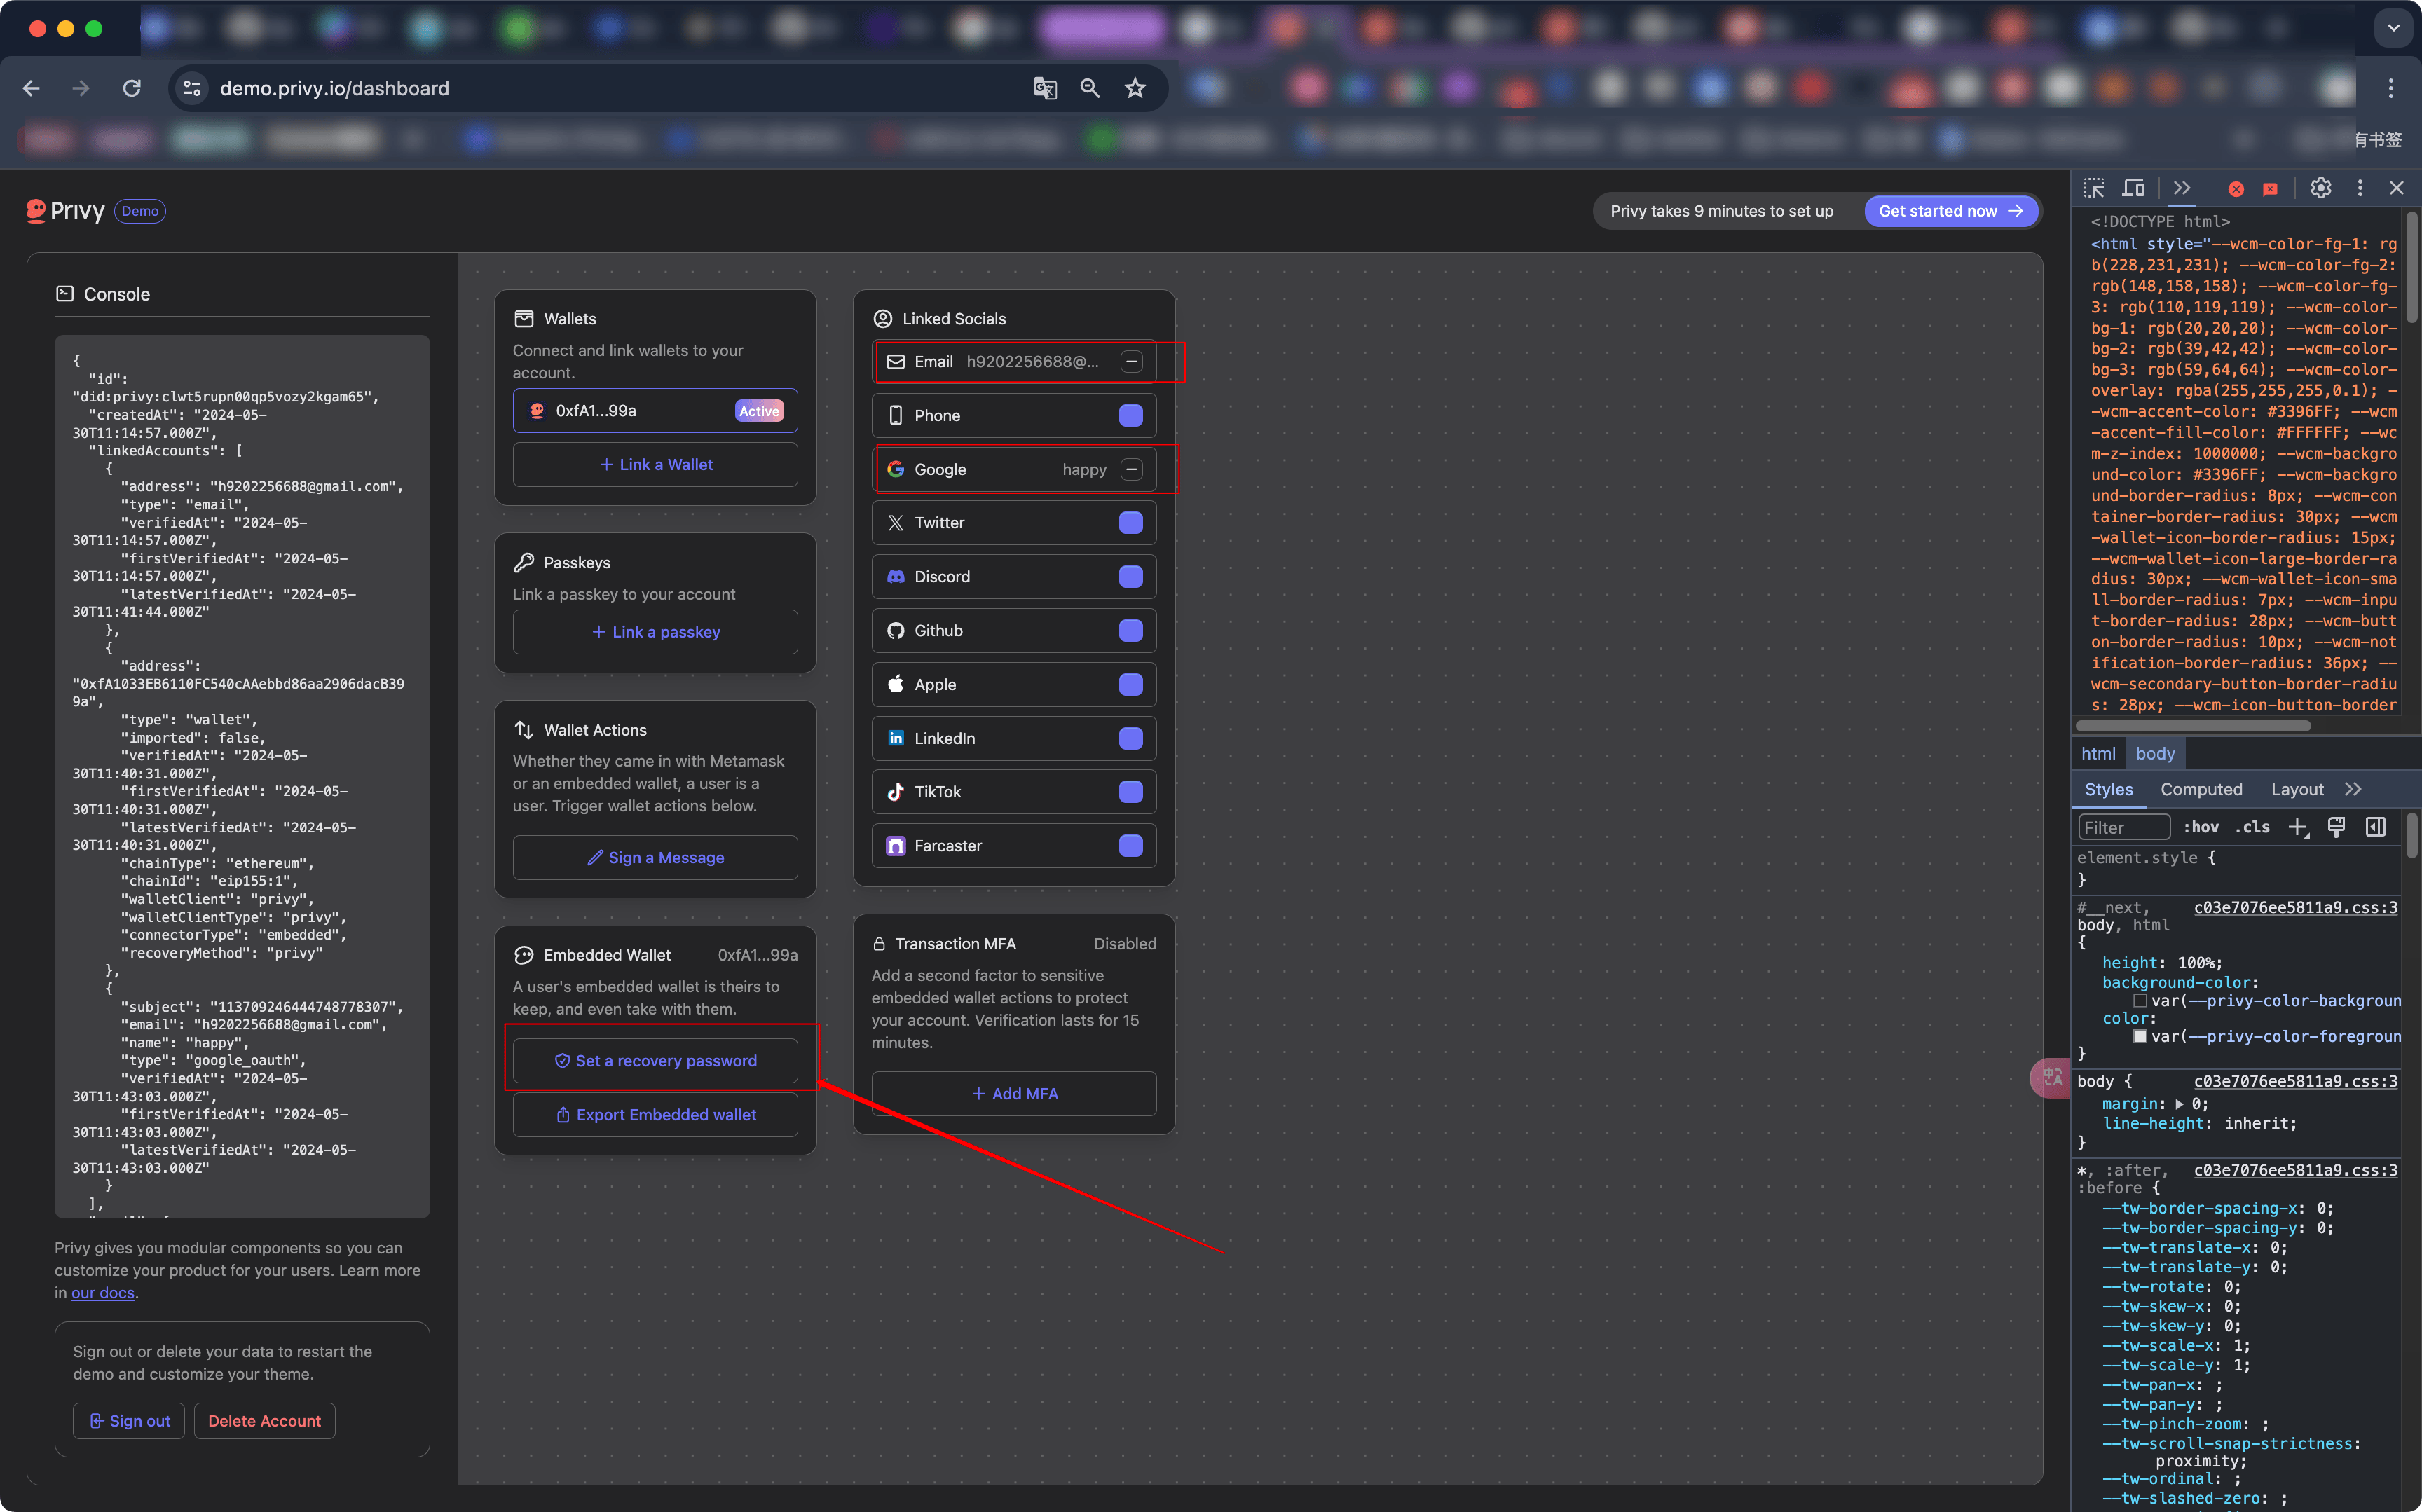Viewport: 2422px width, 1512px height.
Task: Open the Chrome three-dot menu
Action: point(2391,88)
